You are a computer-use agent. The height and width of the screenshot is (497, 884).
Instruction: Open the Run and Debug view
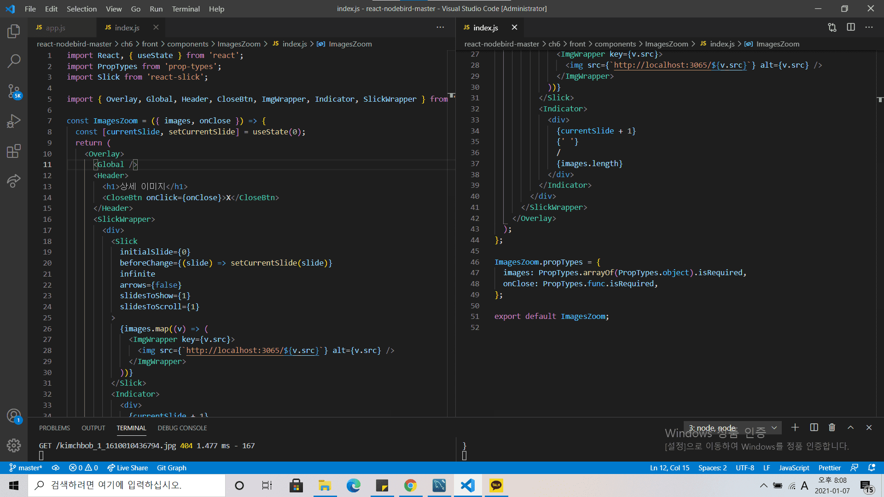14,121
